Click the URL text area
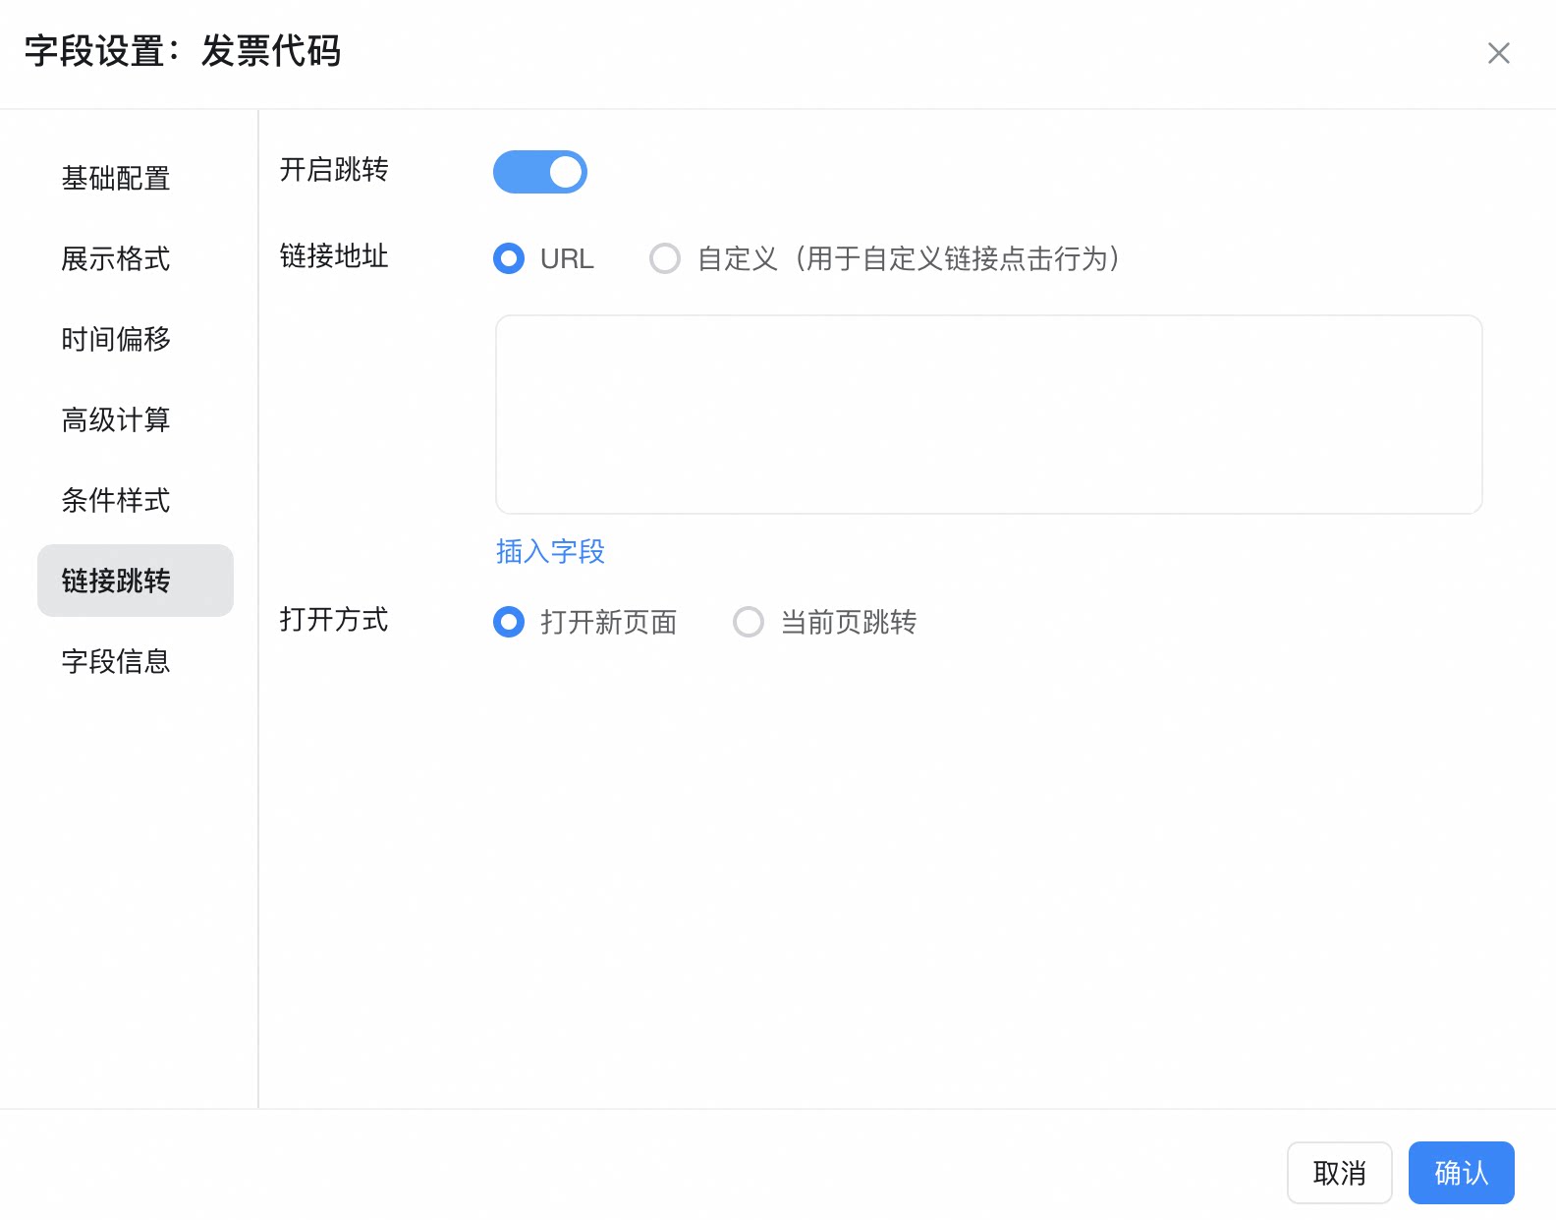Screen dimensions: 1556x1220 (x=989, y=415)
